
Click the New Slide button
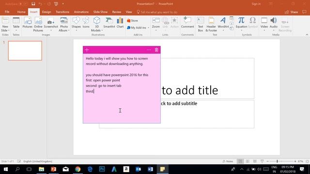pyautogui.click(x=5, y=24)
